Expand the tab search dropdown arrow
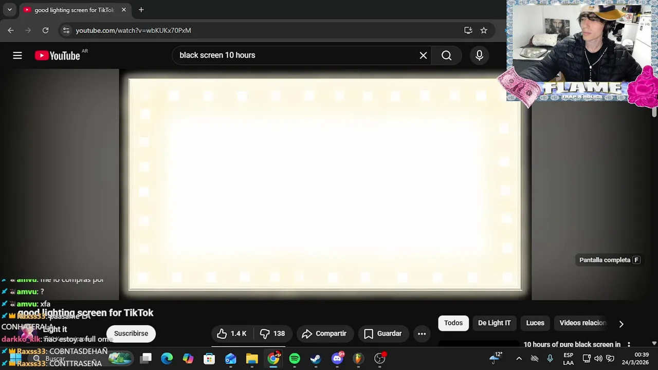The width and height of the screenshot is (658, 370). click(9, 10)
